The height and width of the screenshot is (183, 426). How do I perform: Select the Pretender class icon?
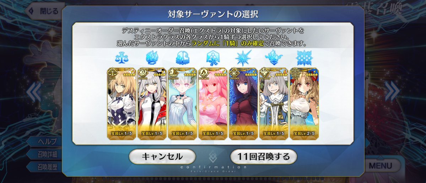coord(274,58)
